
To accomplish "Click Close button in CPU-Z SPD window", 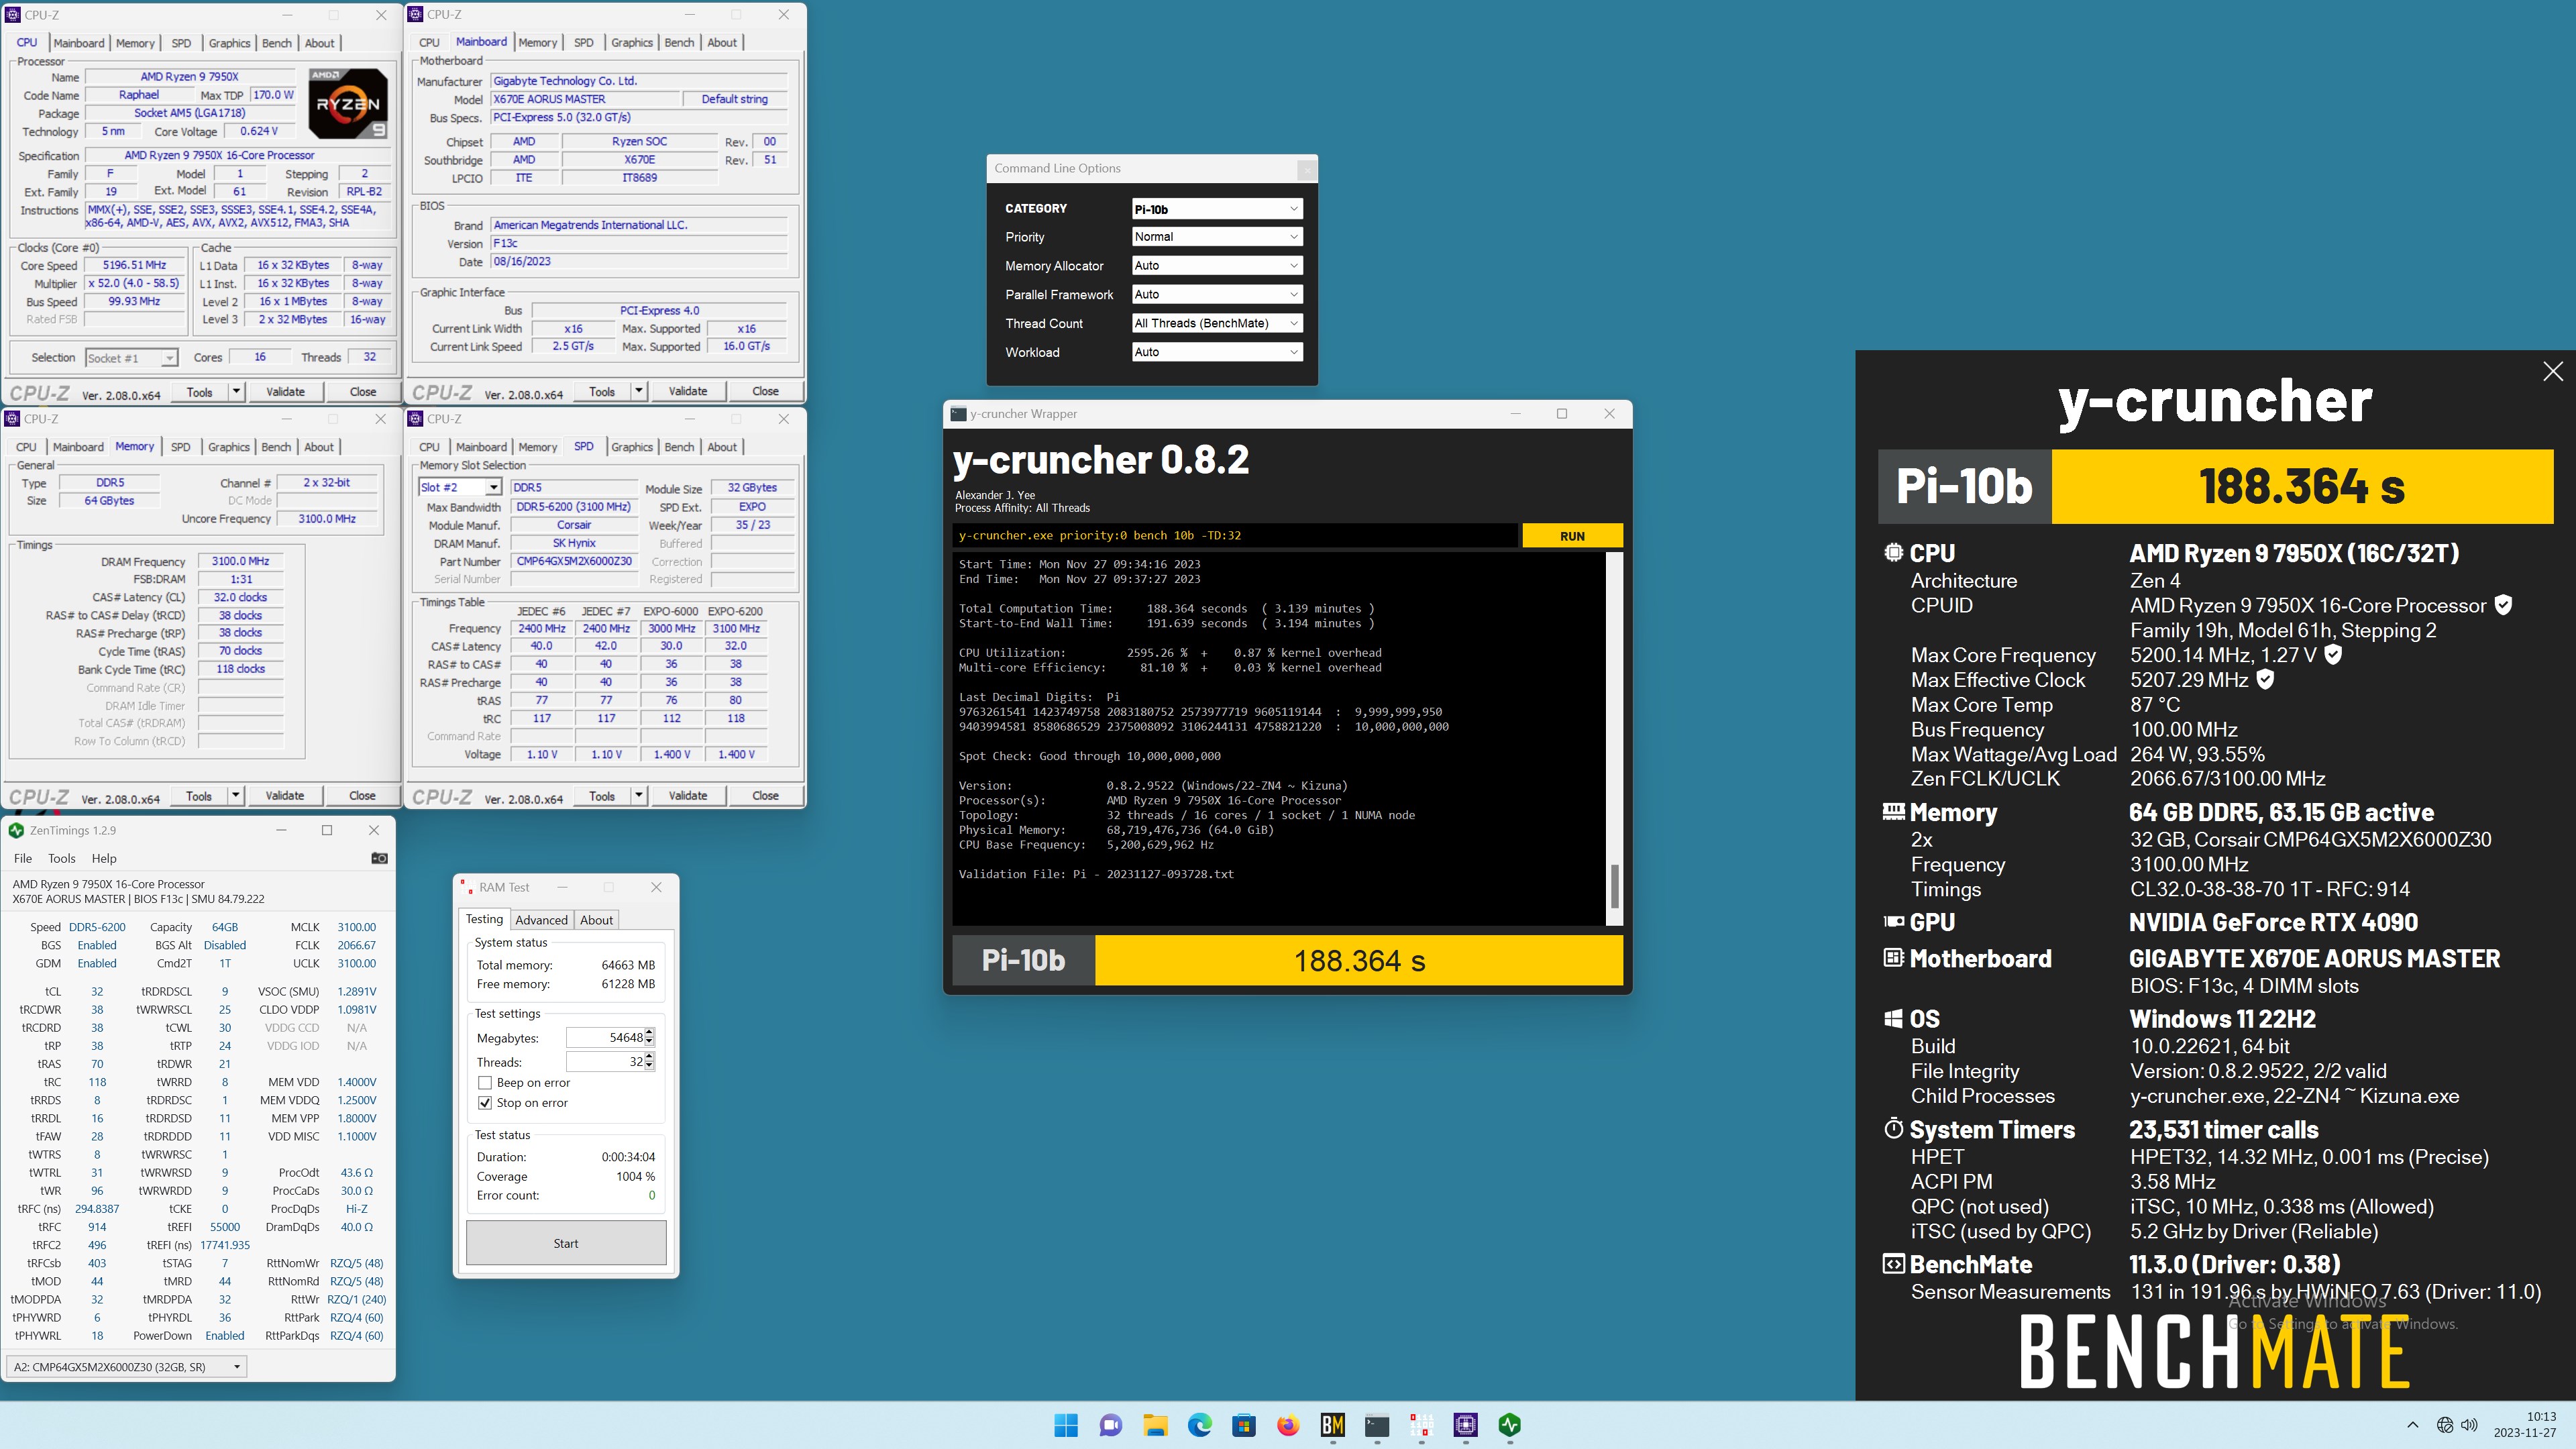I will coord(765,796).
